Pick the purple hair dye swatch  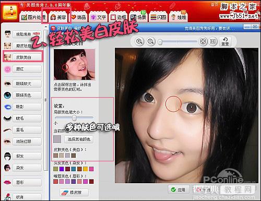(62, 169)
